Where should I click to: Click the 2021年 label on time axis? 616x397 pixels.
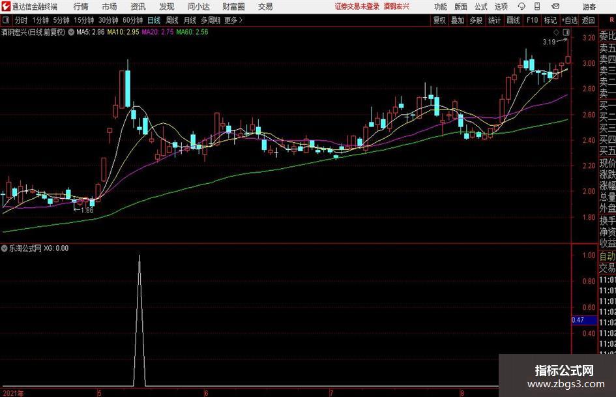pos(12,393)
